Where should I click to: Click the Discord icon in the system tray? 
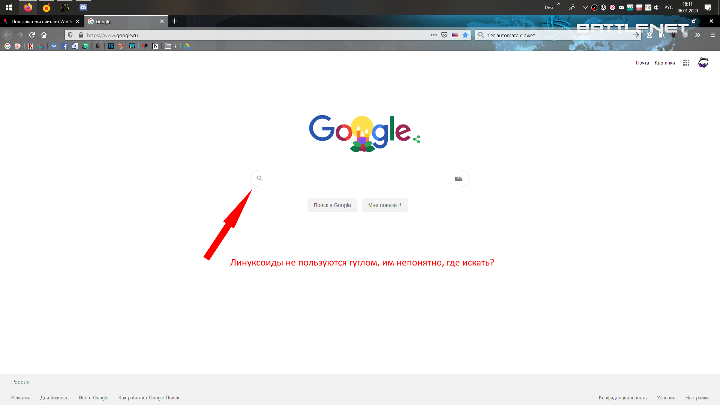[621, 7]
